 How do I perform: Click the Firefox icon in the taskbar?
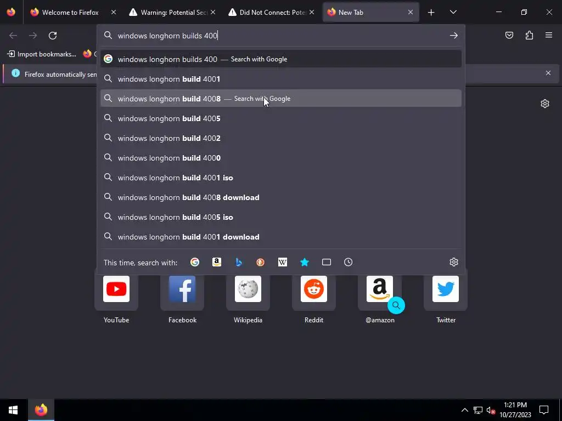(x=41, y=409)
